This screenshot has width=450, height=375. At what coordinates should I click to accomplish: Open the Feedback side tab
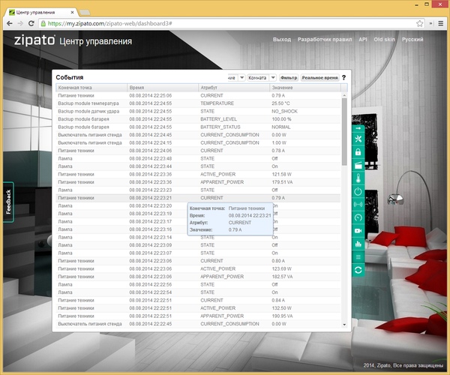point(8,202)
